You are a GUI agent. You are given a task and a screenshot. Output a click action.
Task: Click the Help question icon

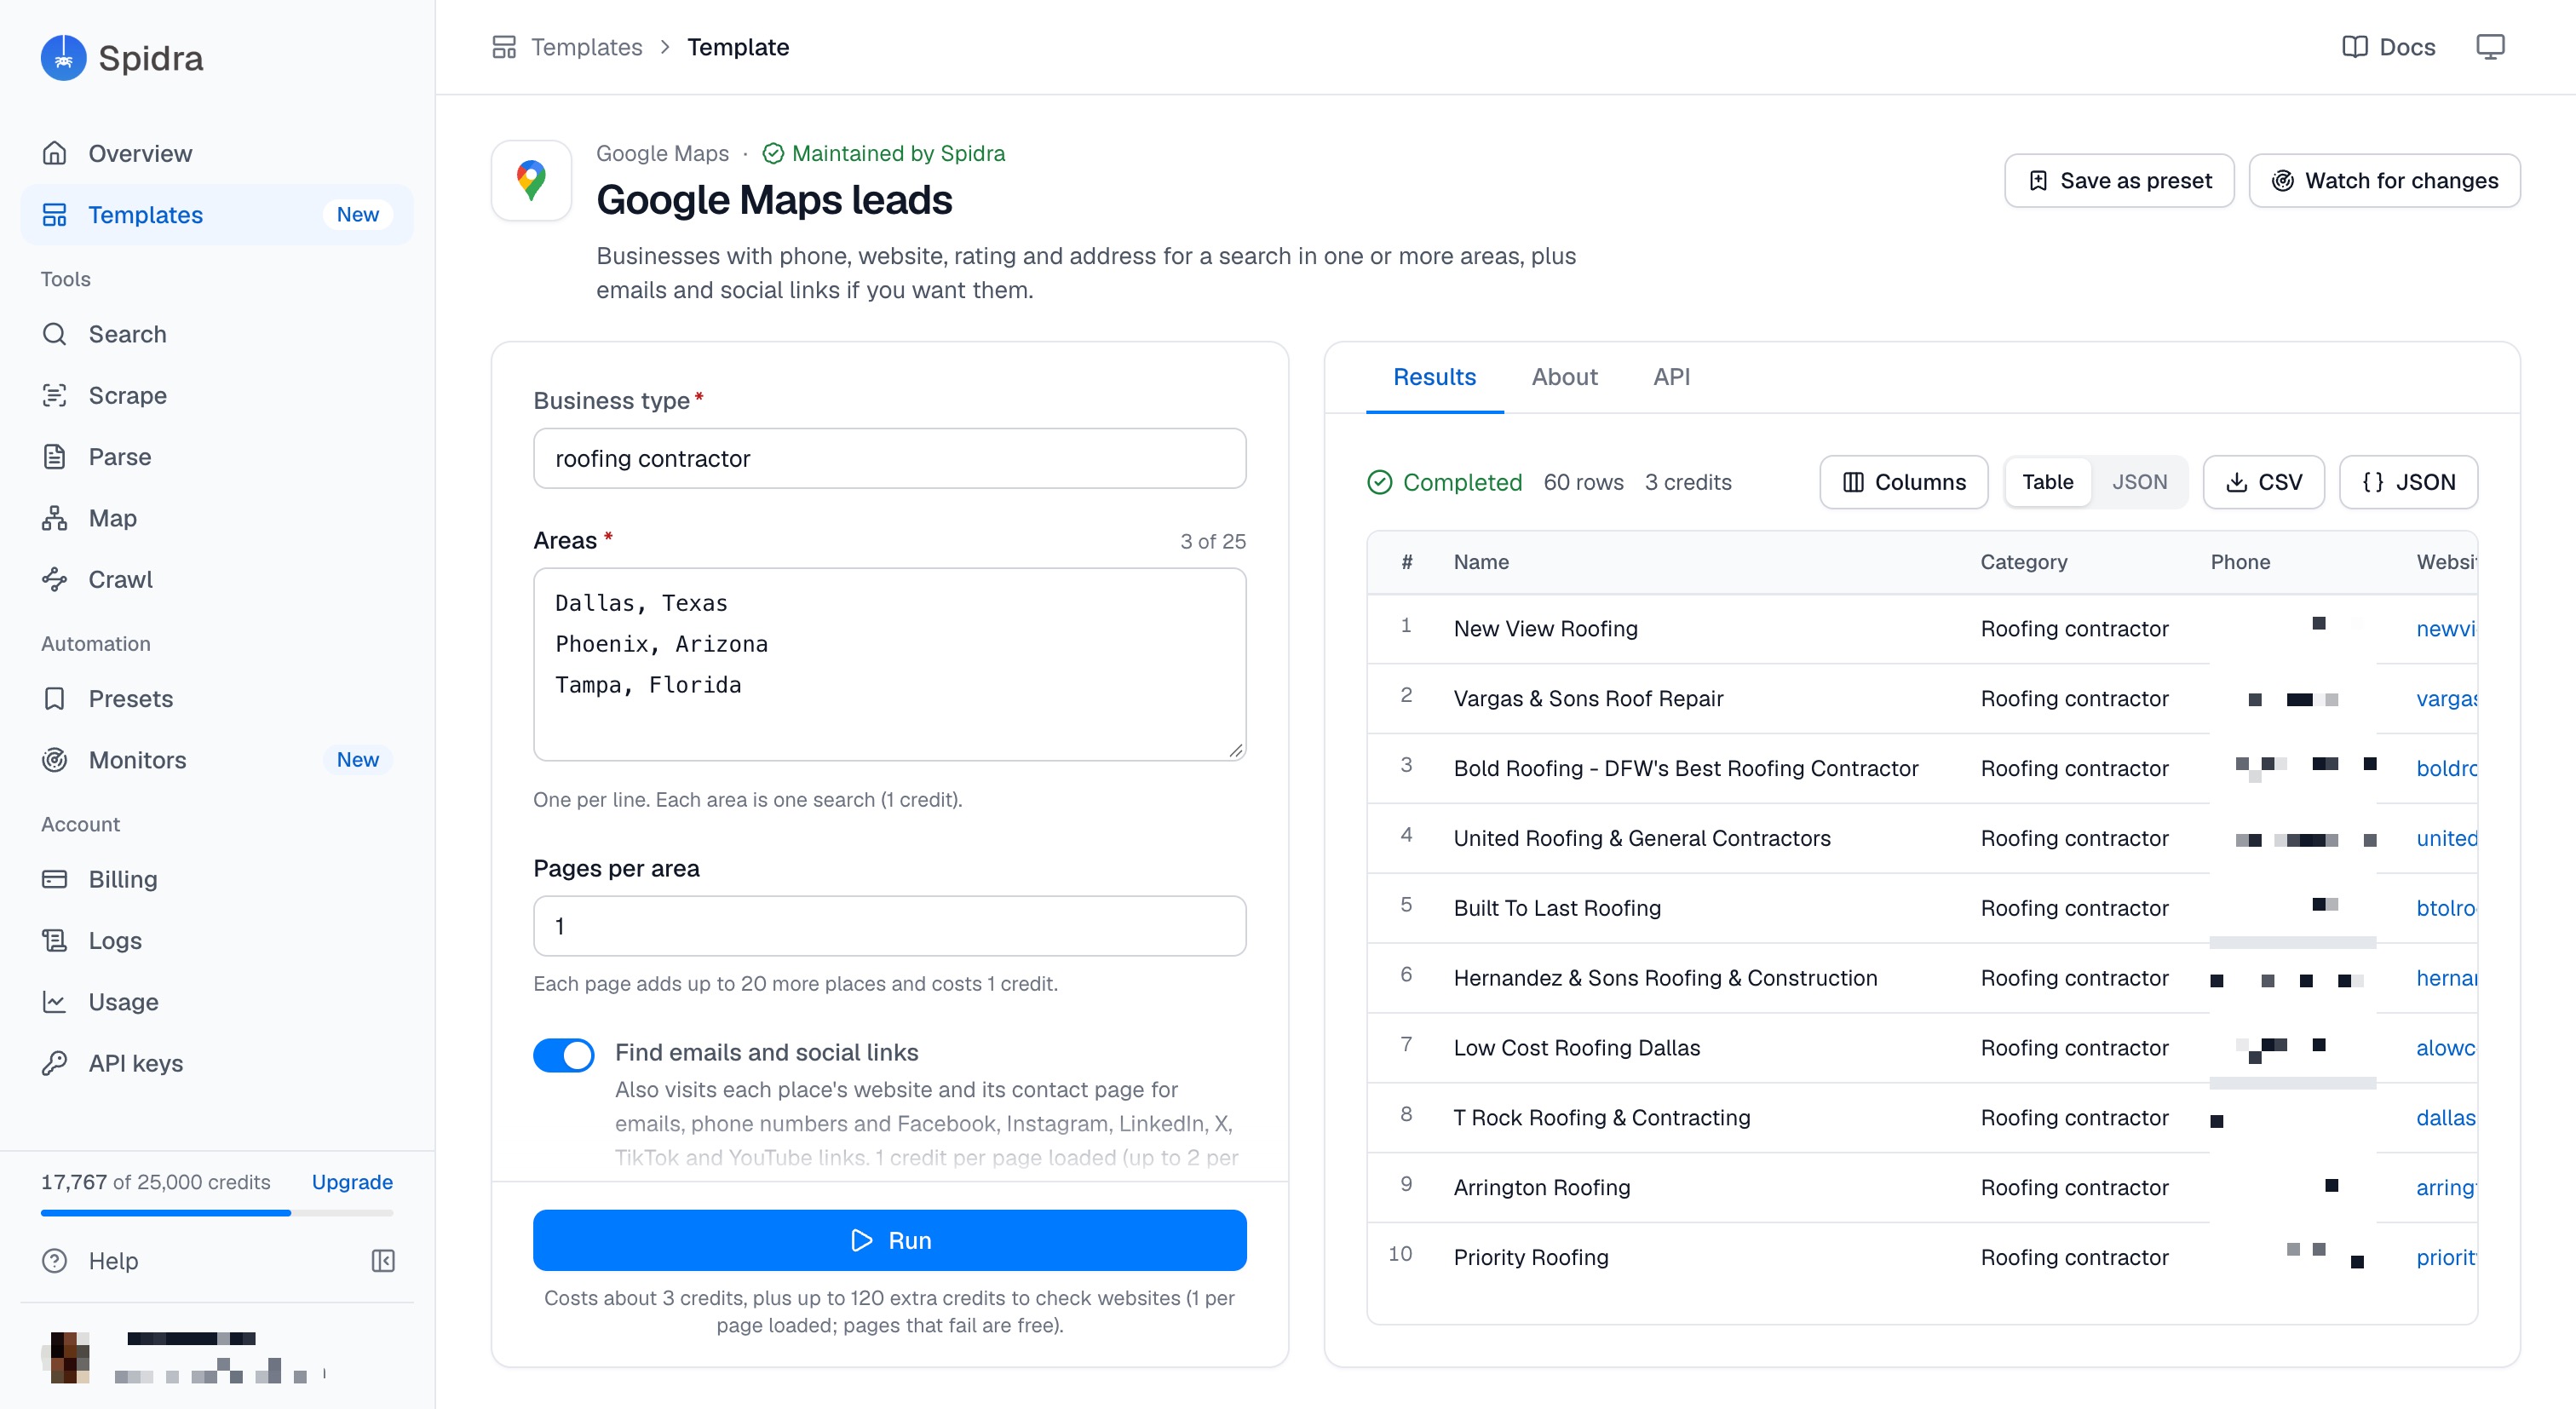tap(55, 1261)
